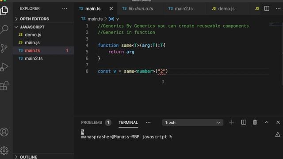The height and width of the screenshot is (159, 283).
Task: Open Explorer views and more actions menu
Action: (65, 8)
